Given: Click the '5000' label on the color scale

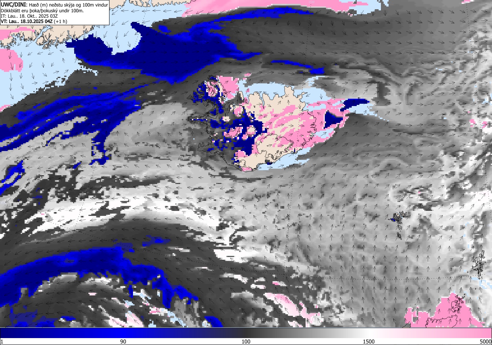Looking at the screenshot, I should [x=485, y=342].
